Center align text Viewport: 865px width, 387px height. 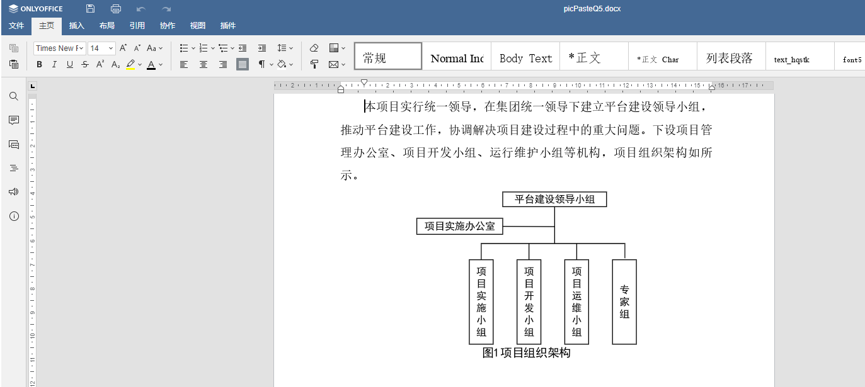point(203,64)
